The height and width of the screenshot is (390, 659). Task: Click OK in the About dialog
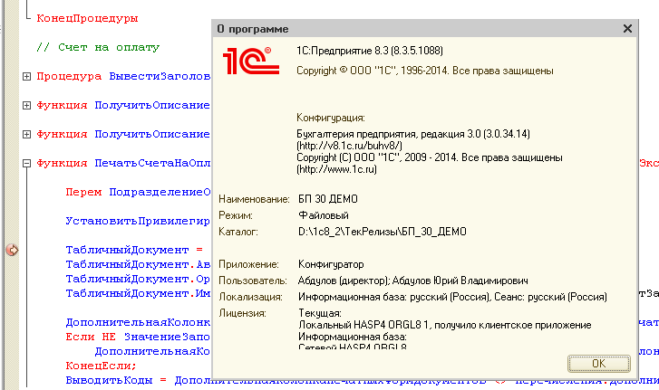pyautogui.click(x=599, y=363)
